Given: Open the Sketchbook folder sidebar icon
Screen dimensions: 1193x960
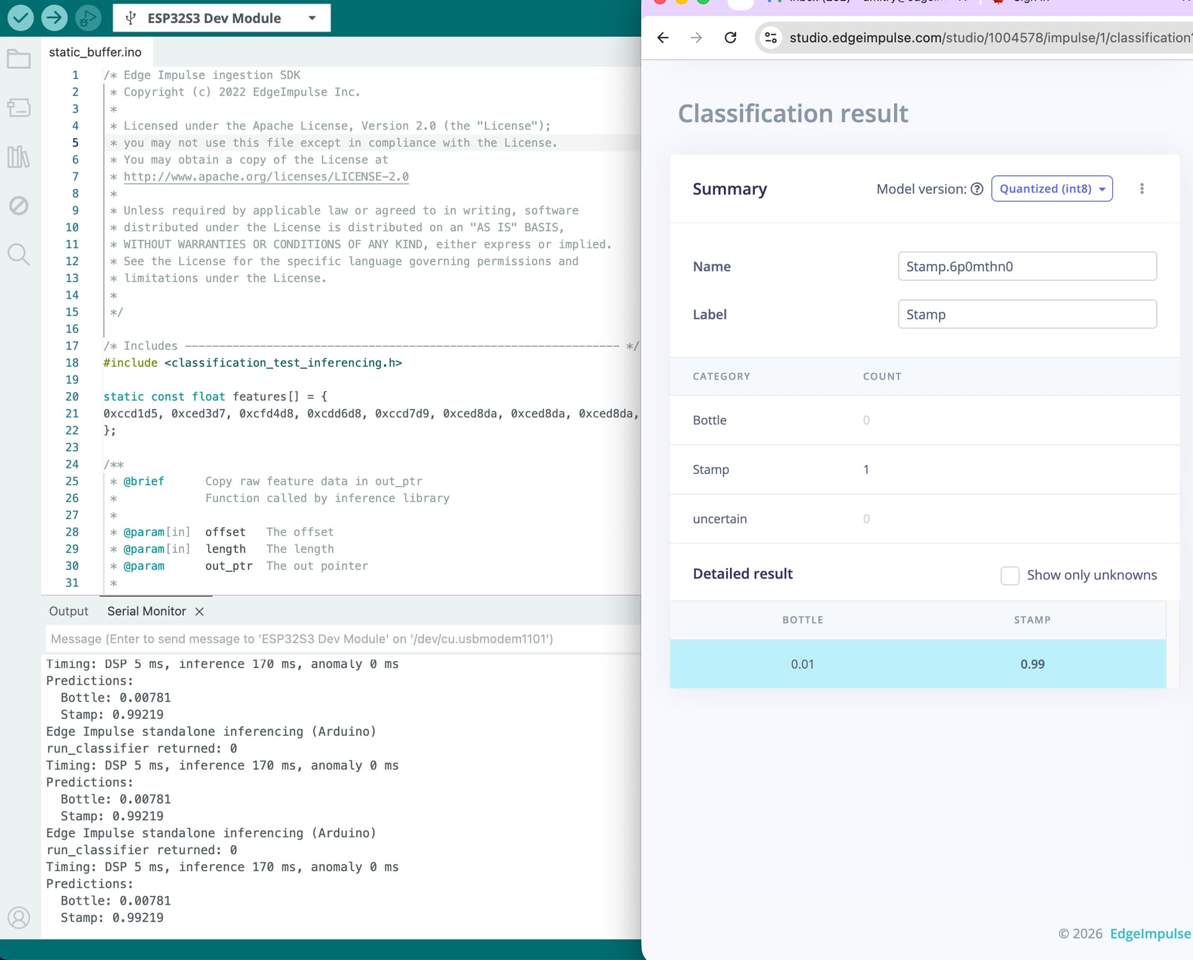Looking at the screenshot, I should pos(19,60).
